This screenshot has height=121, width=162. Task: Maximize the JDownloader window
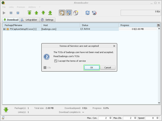[x=156, y=3]
